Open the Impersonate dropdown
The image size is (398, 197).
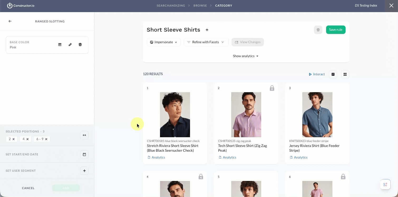(x=164, y=42)
